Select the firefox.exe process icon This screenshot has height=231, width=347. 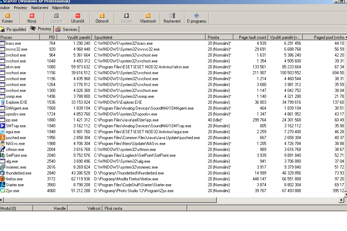(3, 179)
